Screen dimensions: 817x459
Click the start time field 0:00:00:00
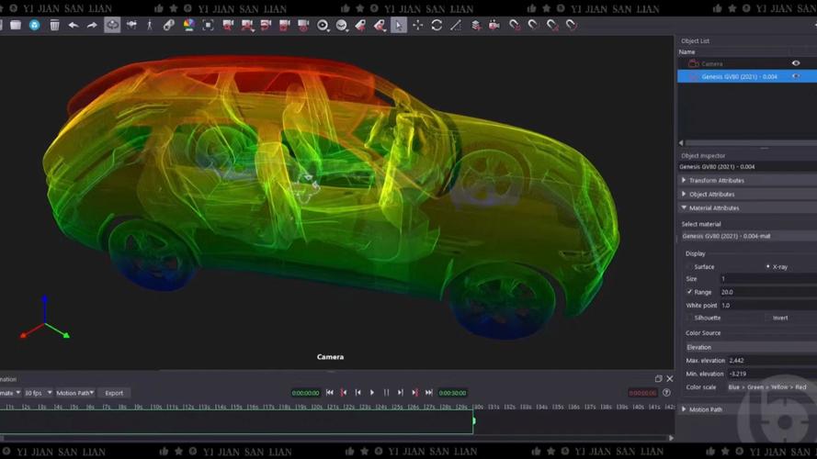click(x=305, y=393)
